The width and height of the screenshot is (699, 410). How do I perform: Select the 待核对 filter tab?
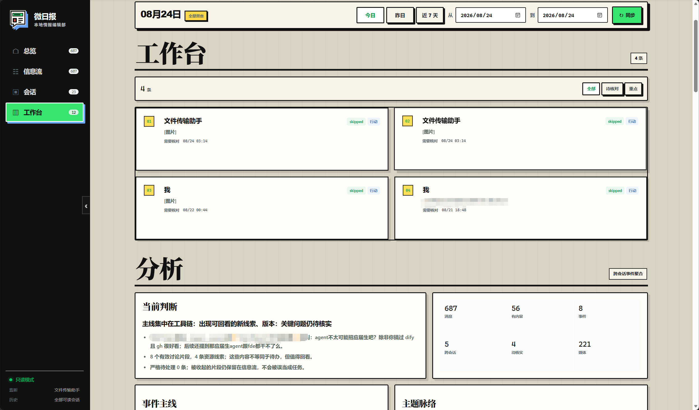[x=612, y=89]
